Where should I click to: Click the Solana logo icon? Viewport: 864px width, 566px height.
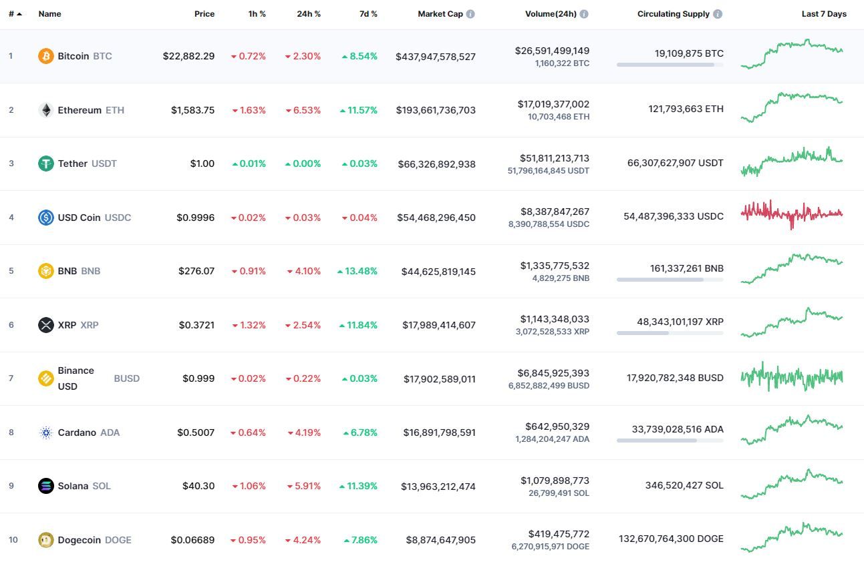tap(45, 486)
